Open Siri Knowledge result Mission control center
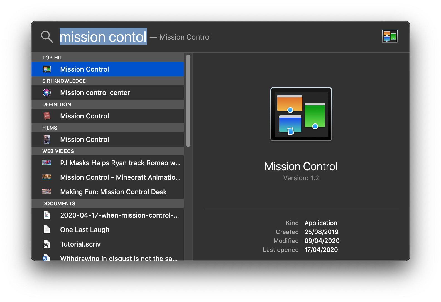Screen dimensions: 441x302 tap(107, 92)
